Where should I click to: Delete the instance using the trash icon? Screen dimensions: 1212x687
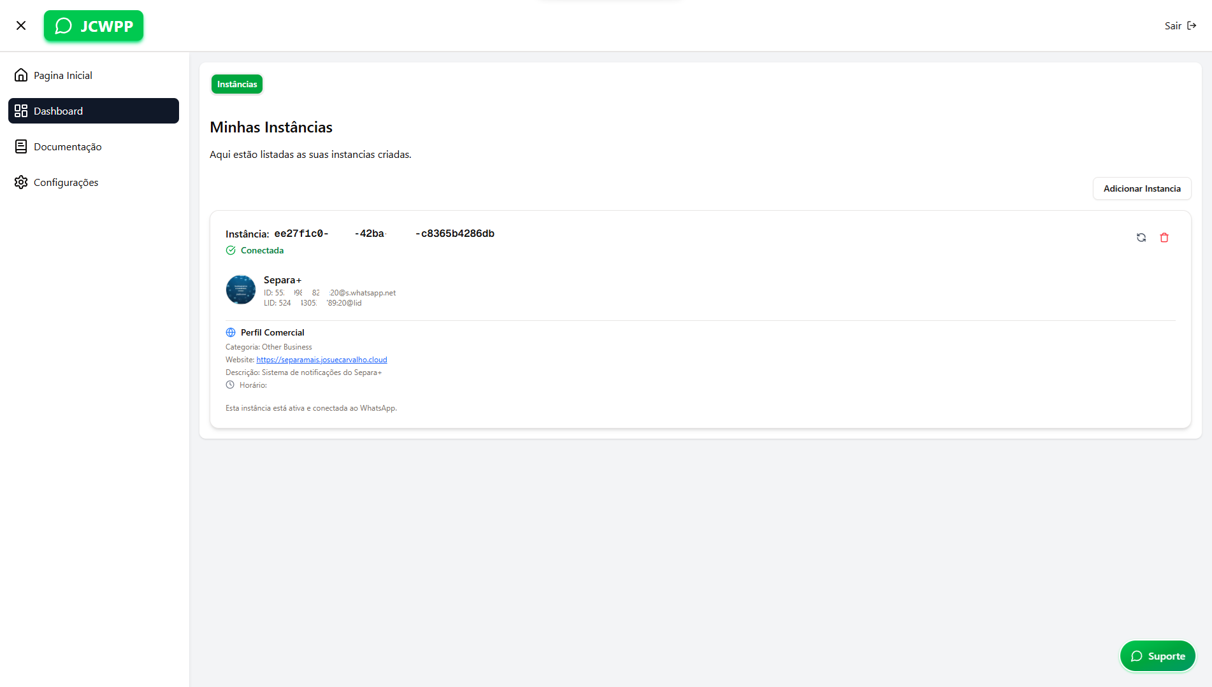point(1164,237)
